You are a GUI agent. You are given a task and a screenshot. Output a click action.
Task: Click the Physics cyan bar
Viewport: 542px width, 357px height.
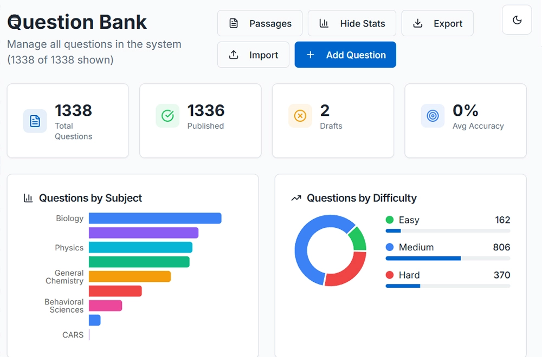pyautogui.click(x=141, y=247)
